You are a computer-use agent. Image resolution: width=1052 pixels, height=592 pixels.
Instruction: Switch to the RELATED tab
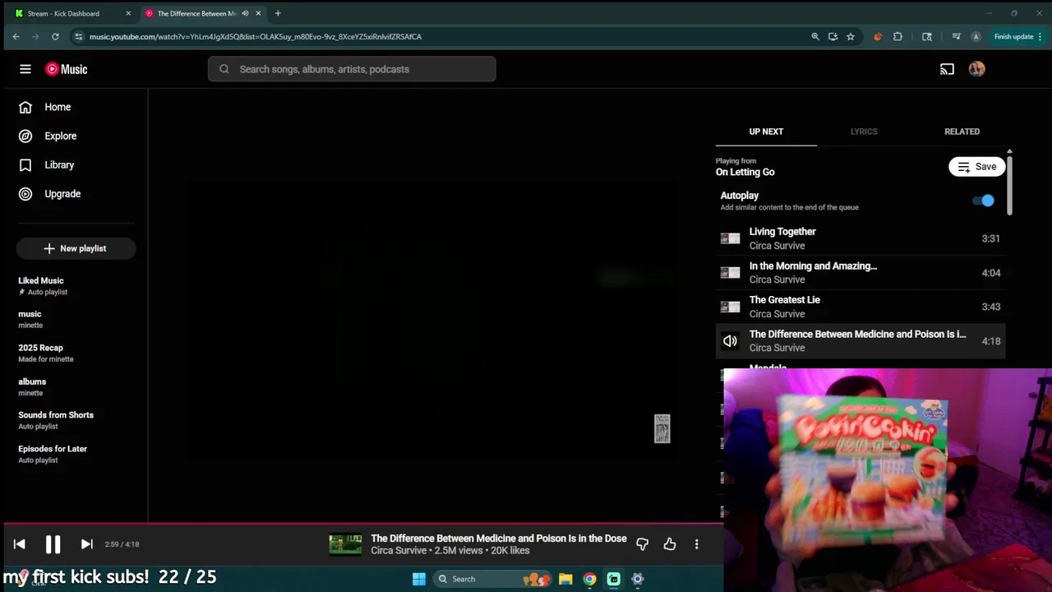click(x=962, y=132)
